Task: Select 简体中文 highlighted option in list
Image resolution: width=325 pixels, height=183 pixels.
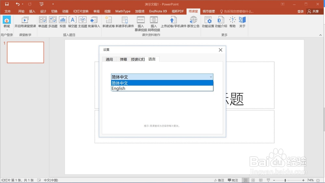Action: pyautogui.click(x=162, y=83)
